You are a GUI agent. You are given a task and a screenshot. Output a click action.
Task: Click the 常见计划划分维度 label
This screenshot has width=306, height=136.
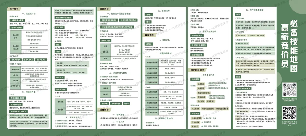18,98
